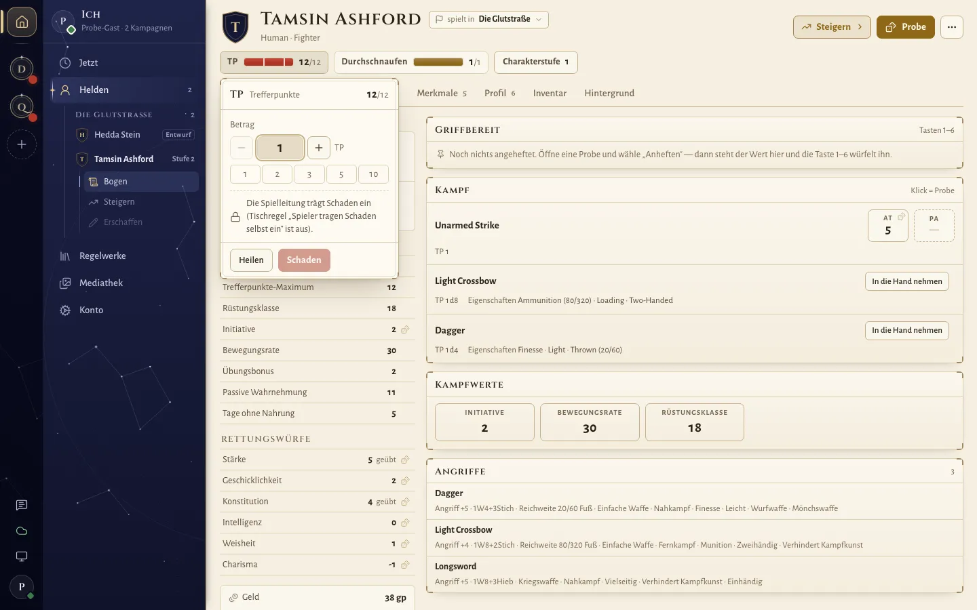Viewport: 977px width, 610px height.
Task: Open Hedda Stein in hero list
Action: pyautogui.click(x=134, y=135)
